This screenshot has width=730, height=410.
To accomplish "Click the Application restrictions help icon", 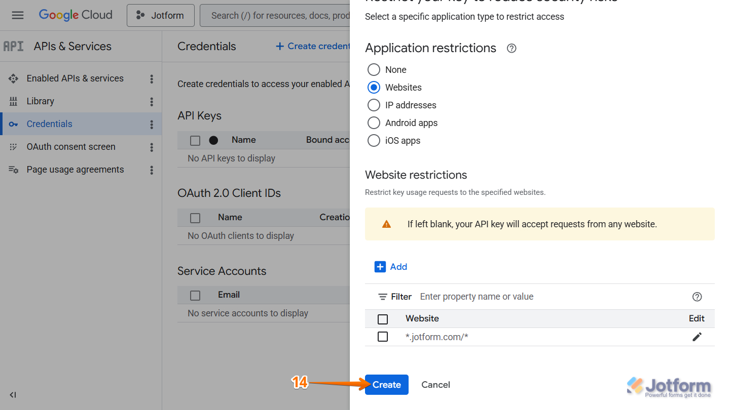I will 511,48.
